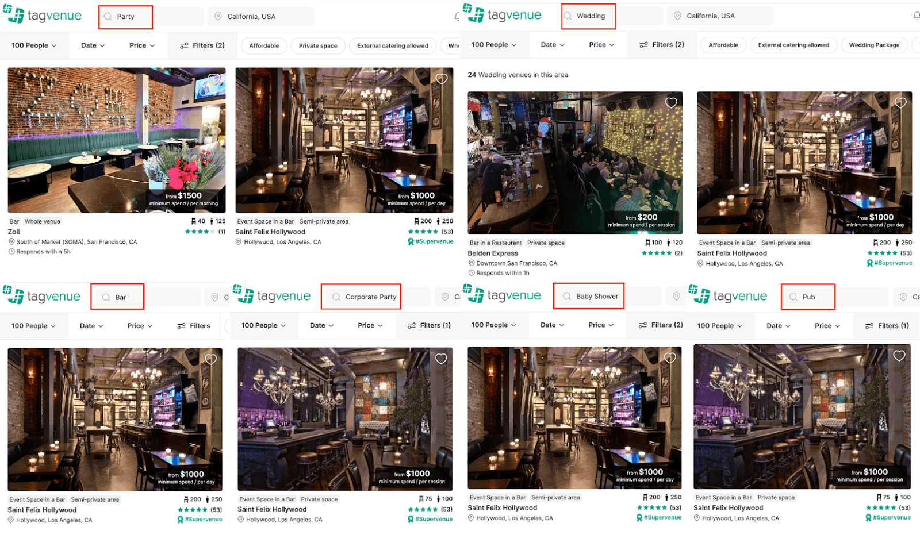Click the notification bell icon
Viewport: 920px width, 546px height.
[916, 16]
